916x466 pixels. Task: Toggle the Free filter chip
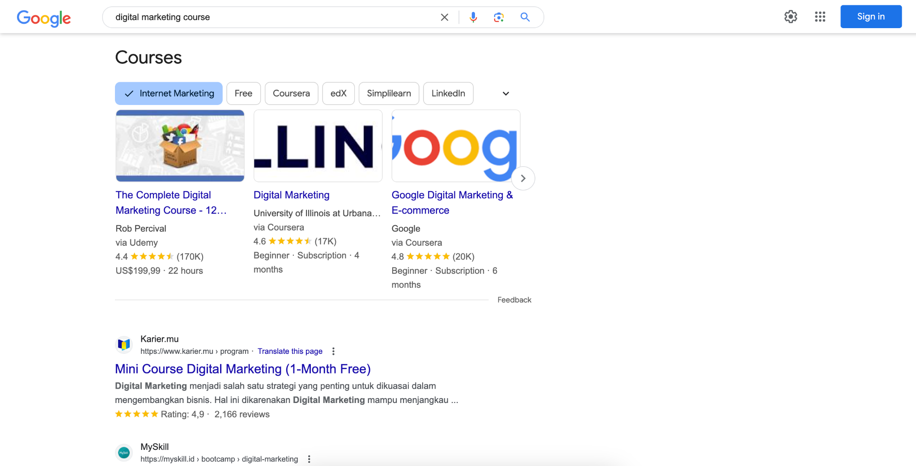tap(243, 93)
